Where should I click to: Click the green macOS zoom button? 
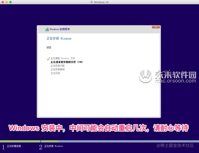11,2
